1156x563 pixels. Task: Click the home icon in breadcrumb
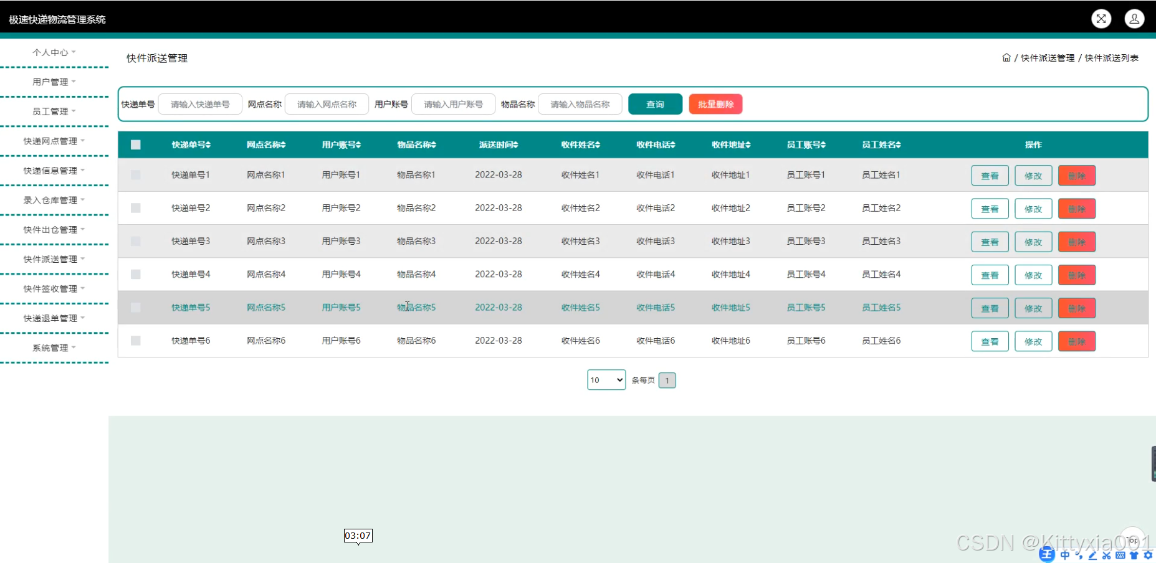(1006, 58)
